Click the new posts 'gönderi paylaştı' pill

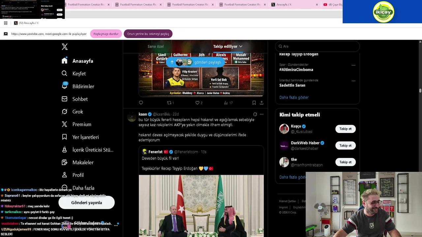(x=196, y=62)
